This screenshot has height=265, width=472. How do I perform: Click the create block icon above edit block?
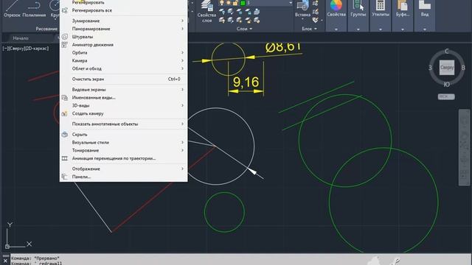coord(315,4)
